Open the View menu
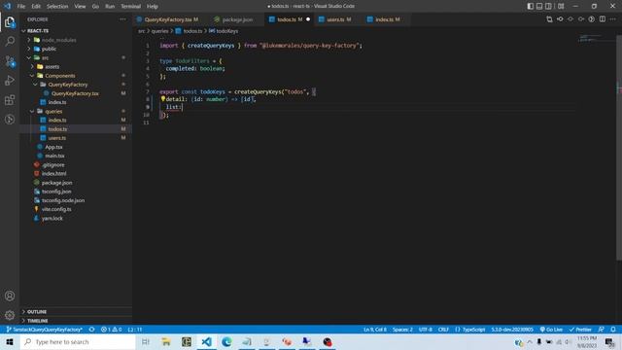The width and height of the screenshot is (622, 350). pyautogui.click(x=80, y=6)
